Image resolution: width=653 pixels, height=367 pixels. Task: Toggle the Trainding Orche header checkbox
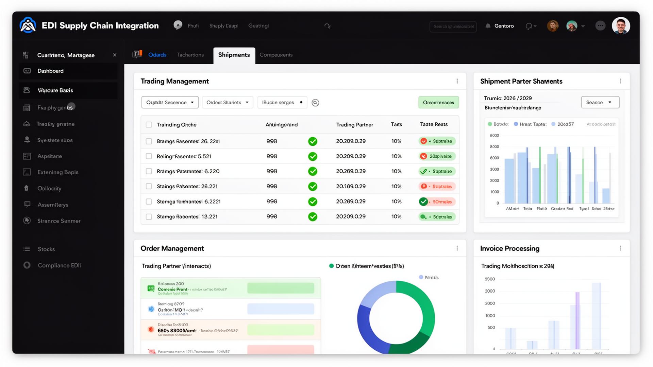[149, 125]
